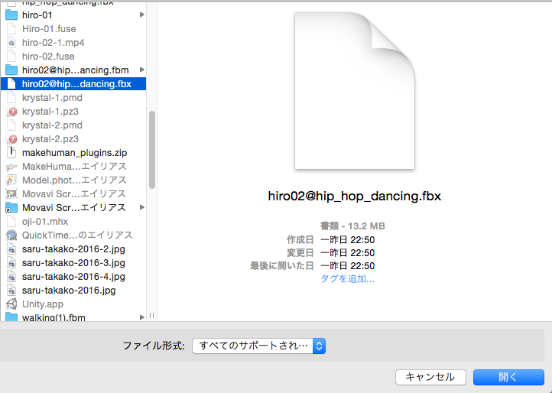The height and width of the screenshot is (393, 552).
Task: Click the 開く button
Action: (x=508, y=377)
